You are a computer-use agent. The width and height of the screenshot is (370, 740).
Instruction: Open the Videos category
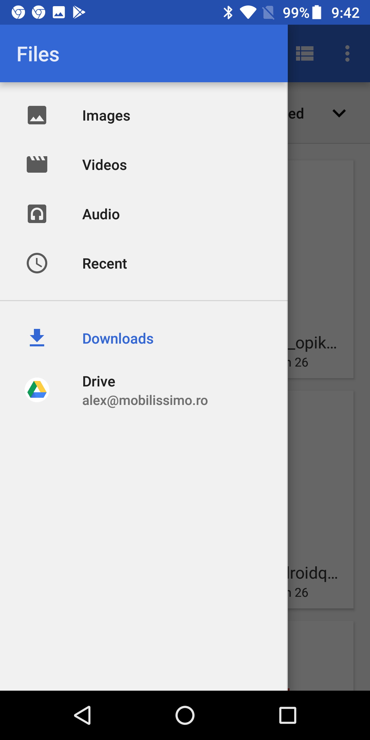104,165
